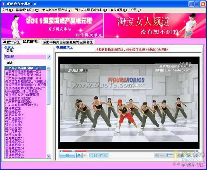
Task: Adjust the volume slider handle
Action: (x=167, y=155)
